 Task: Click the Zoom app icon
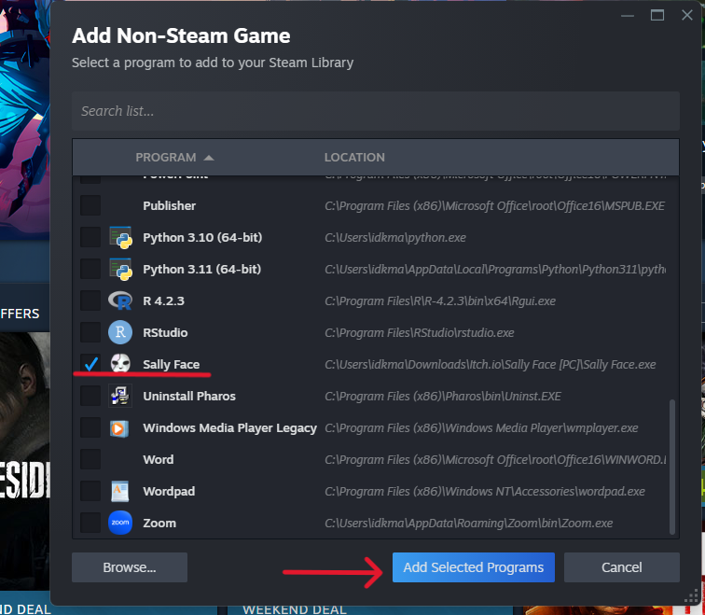120,523
